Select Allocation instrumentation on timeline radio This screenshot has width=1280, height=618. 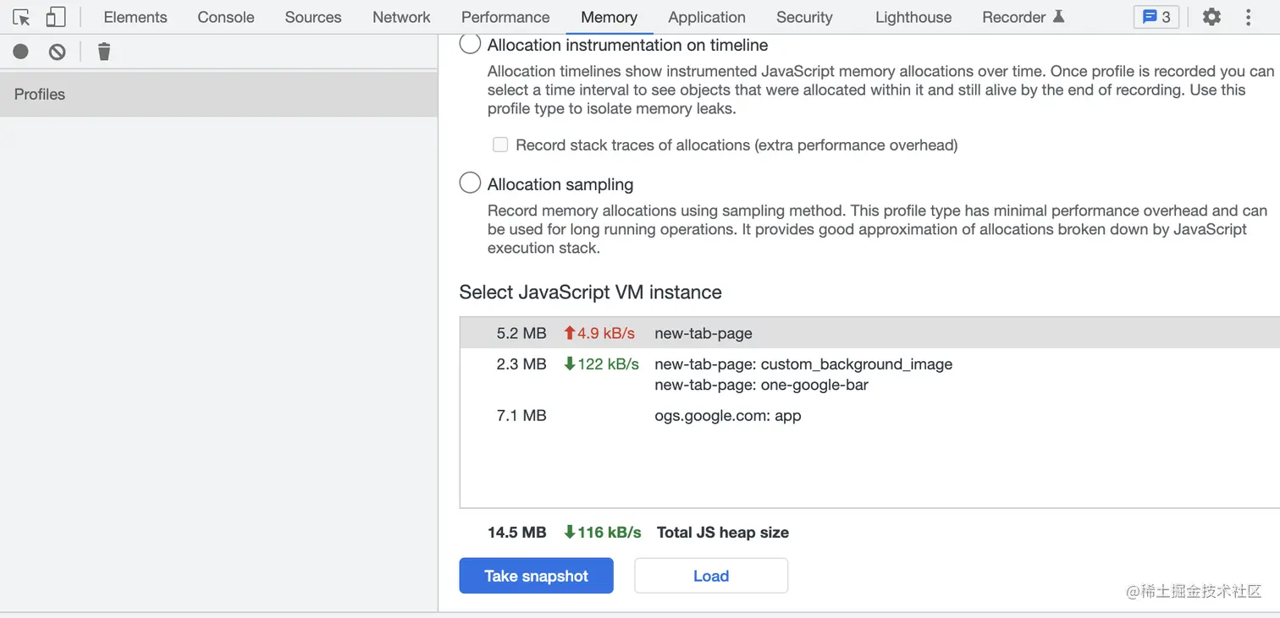(x=470, y=45)
